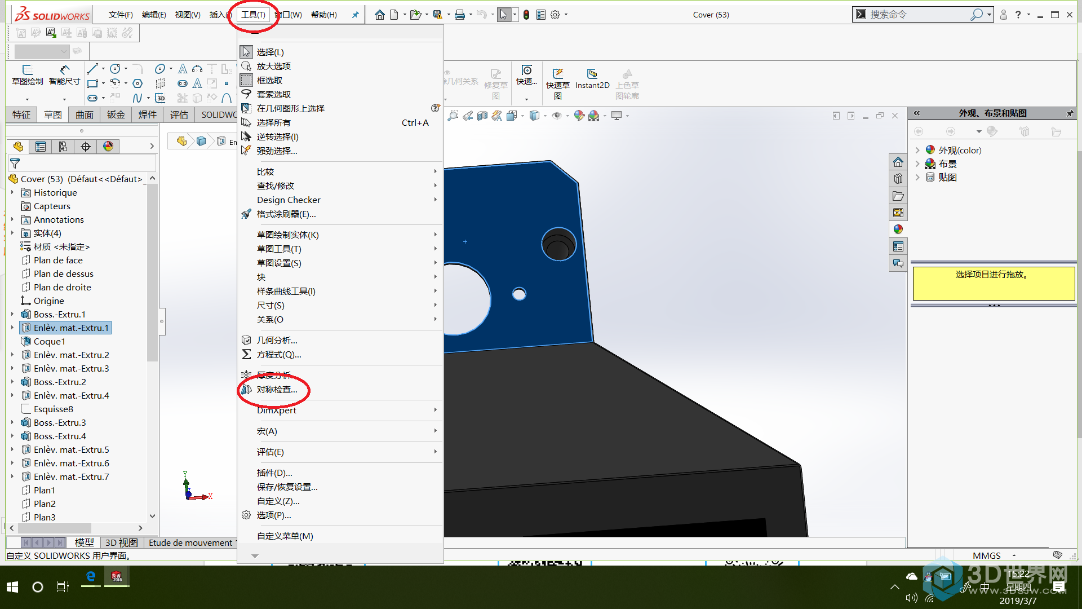Open the 文件(F) menu
Viewport: 1082px width, 609px height.
point(121,15)
